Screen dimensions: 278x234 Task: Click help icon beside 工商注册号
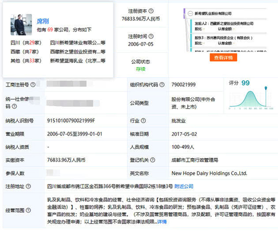click(x=33, y=85)
